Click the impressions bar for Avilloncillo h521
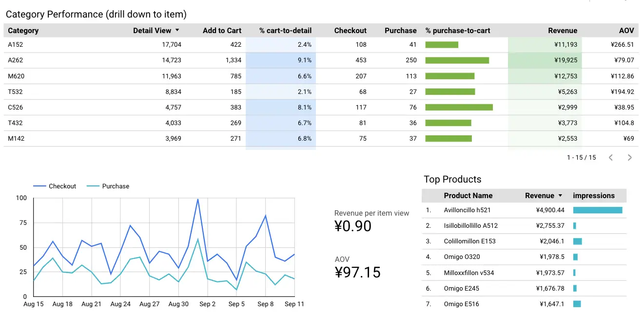Viewport: 643px width, 313px height. [x=598, y=210]
